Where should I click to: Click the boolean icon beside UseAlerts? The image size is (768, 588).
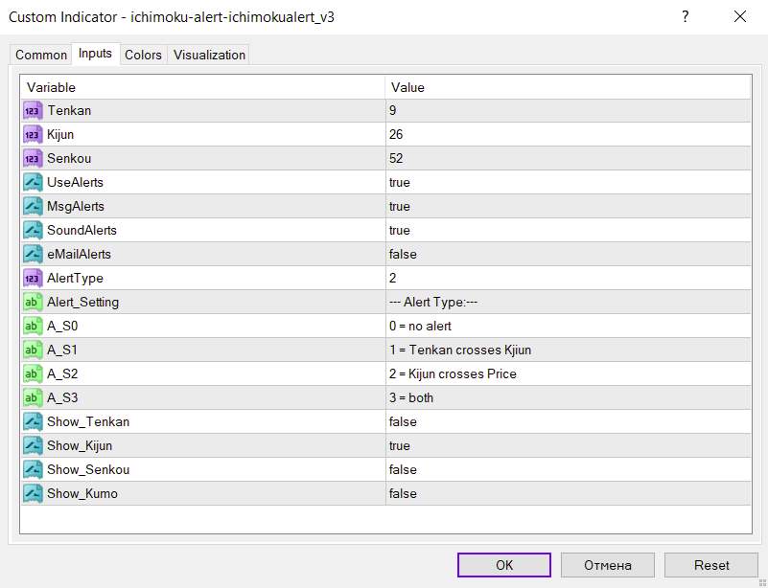click(x=33, y=183)
